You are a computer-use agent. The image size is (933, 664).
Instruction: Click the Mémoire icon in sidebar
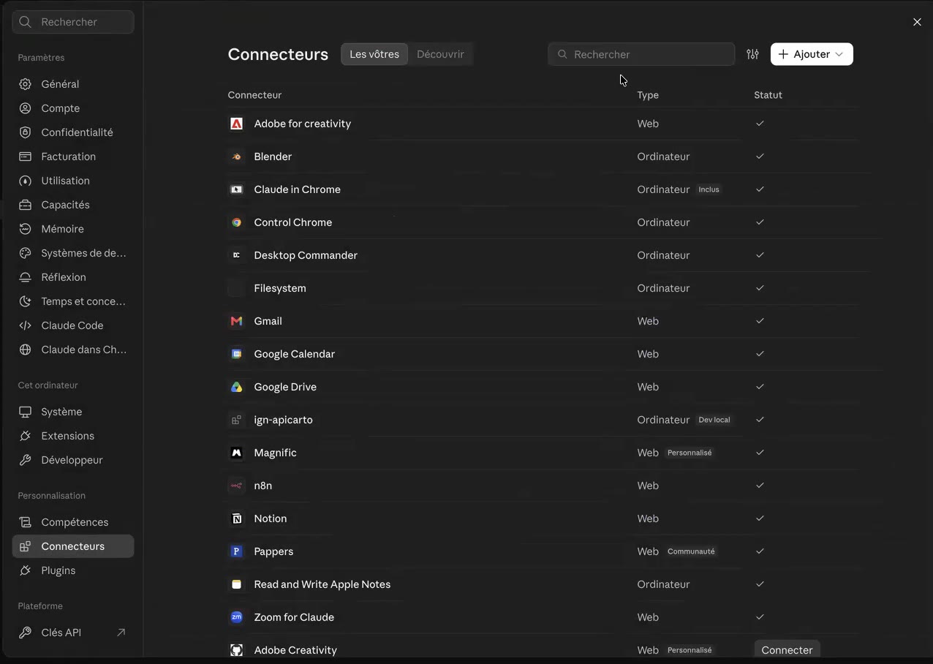26,229
